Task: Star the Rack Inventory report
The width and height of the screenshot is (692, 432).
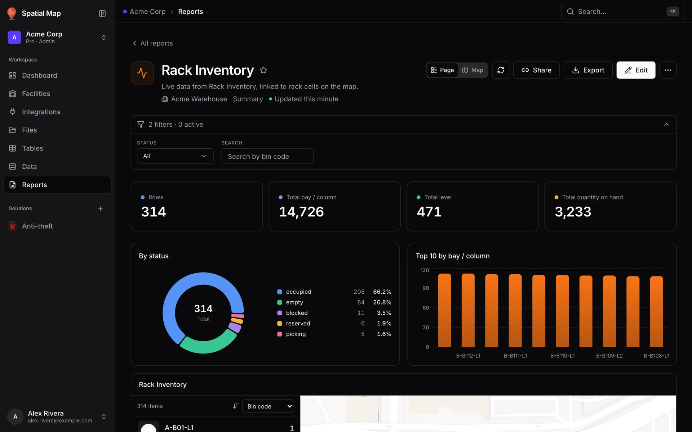Action: 263,70
